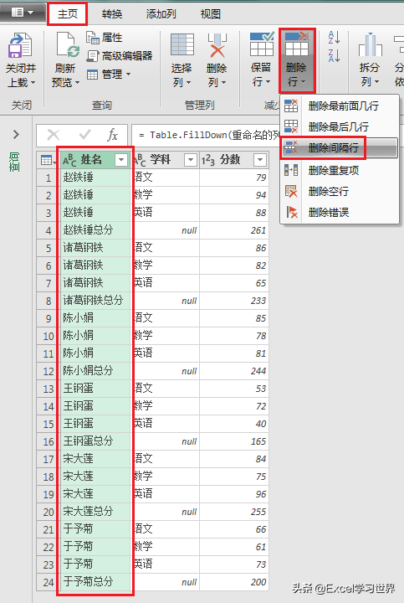The image size is (404, 603).
Task: Sort ascending with the A-Z icon
Action: coord(334,38)
